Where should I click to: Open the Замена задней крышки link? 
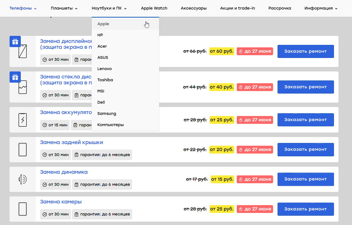[x=71, y=142]
